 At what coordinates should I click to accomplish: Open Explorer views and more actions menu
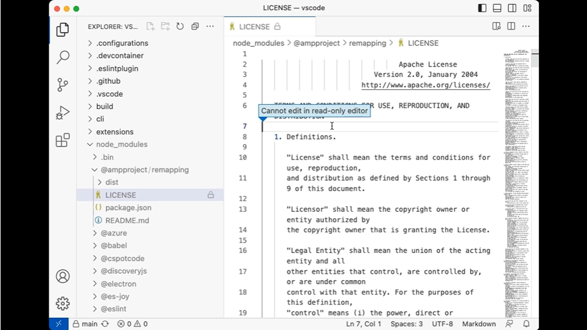pos(210,26)
